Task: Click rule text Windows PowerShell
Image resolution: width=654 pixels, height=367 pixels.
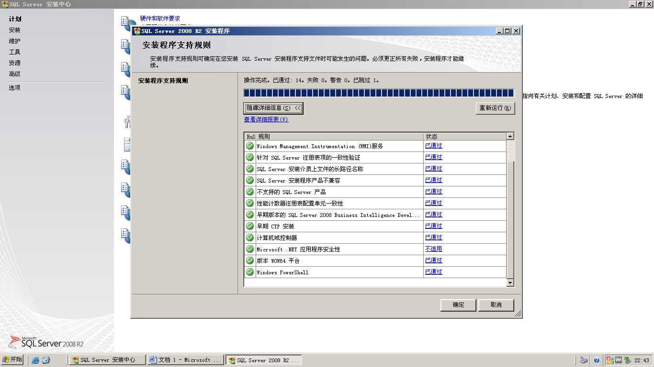Action: (282, 272)
